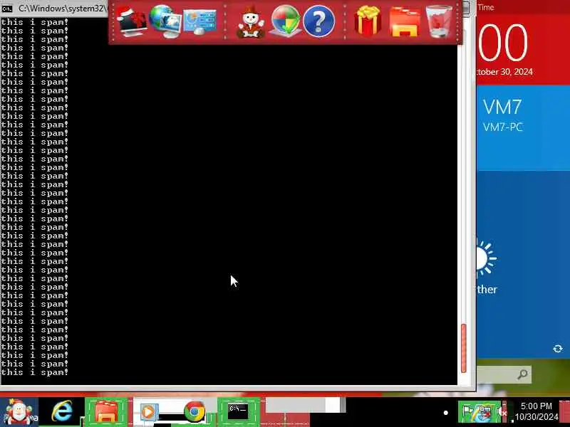Open the Santa-hat Computer icon in the dock
Viewport: 570px width, 427px height.
point(132,22)
